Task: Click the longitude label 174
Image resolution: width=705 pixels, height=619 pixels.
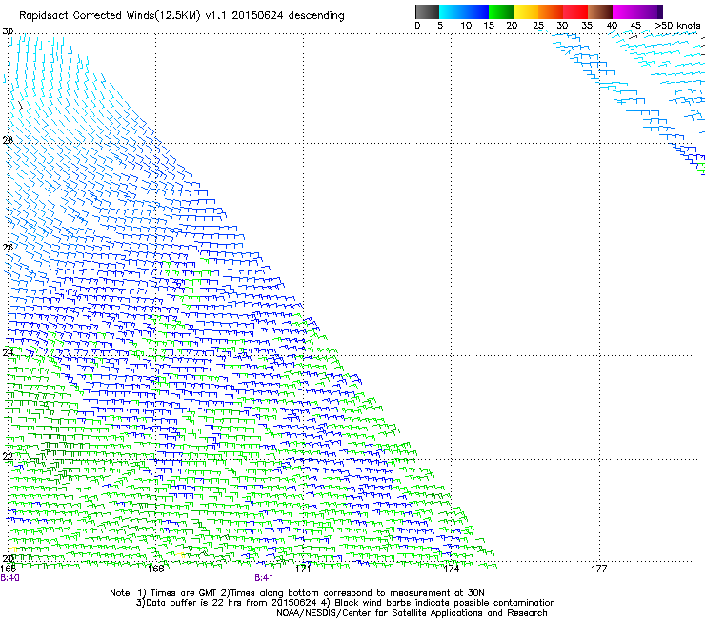Action: pyautogui.click(x=451, y=569)
